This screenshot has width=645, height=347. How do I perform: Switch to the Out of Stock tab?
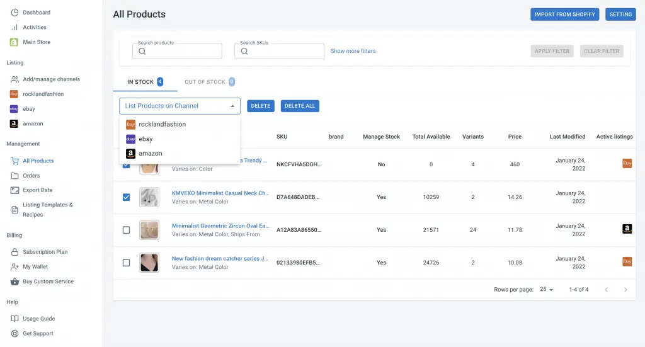coord(205,82)
